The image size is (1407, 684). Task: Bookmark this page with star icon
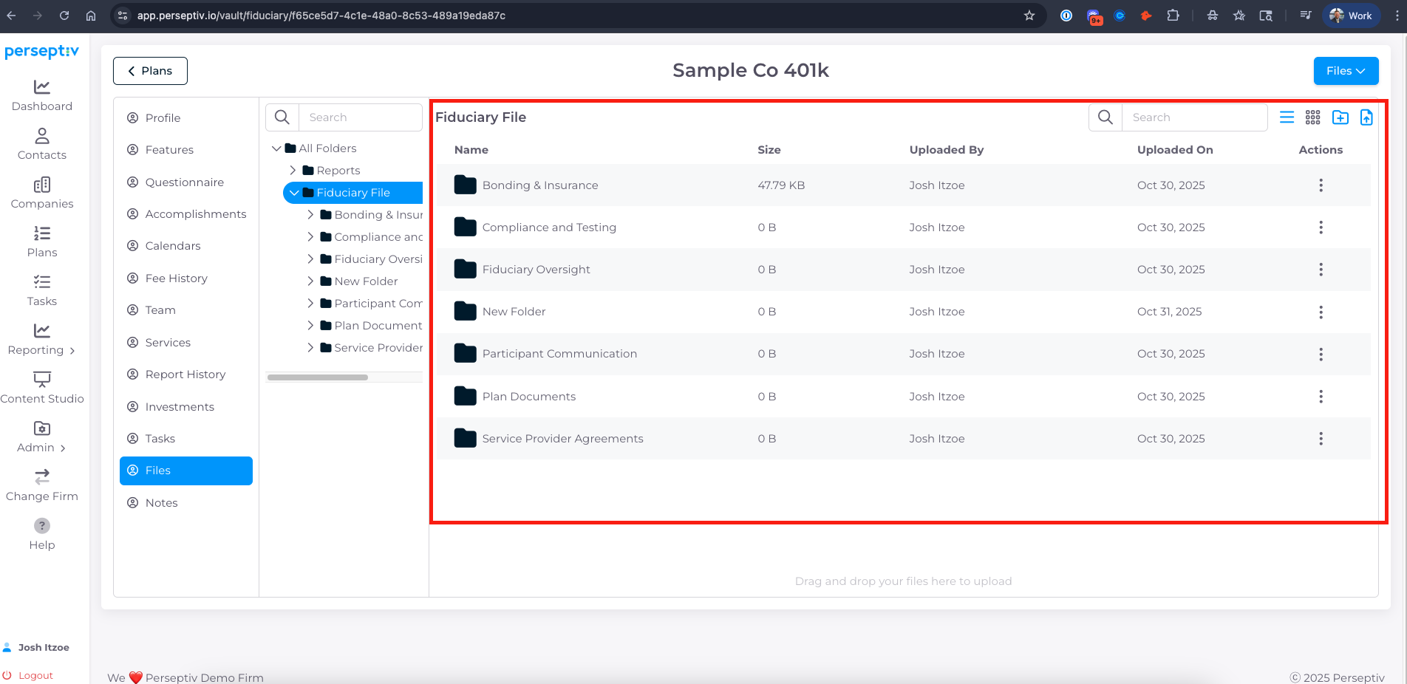[1029, 16]
